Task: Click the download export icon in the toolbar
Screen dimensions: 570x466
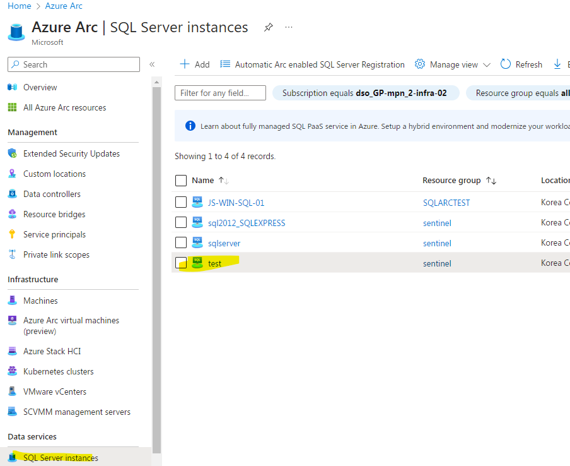Action: point(557,64)
